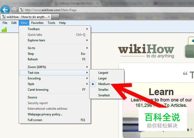Click the wikiHow logo
Screen dimensions: 194x138
pyautogui.click(x=146, y=51)
